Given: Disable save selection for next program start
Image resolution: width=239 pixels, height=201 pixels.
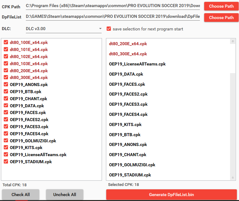Looking at the screenshot, I should click(x=109, y=29).
